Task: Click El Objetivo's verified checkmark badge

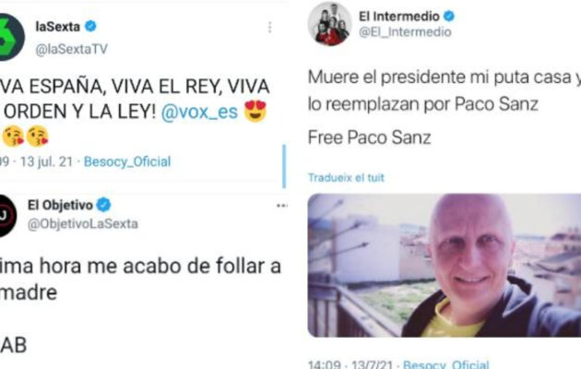Action: click(103, 205)
